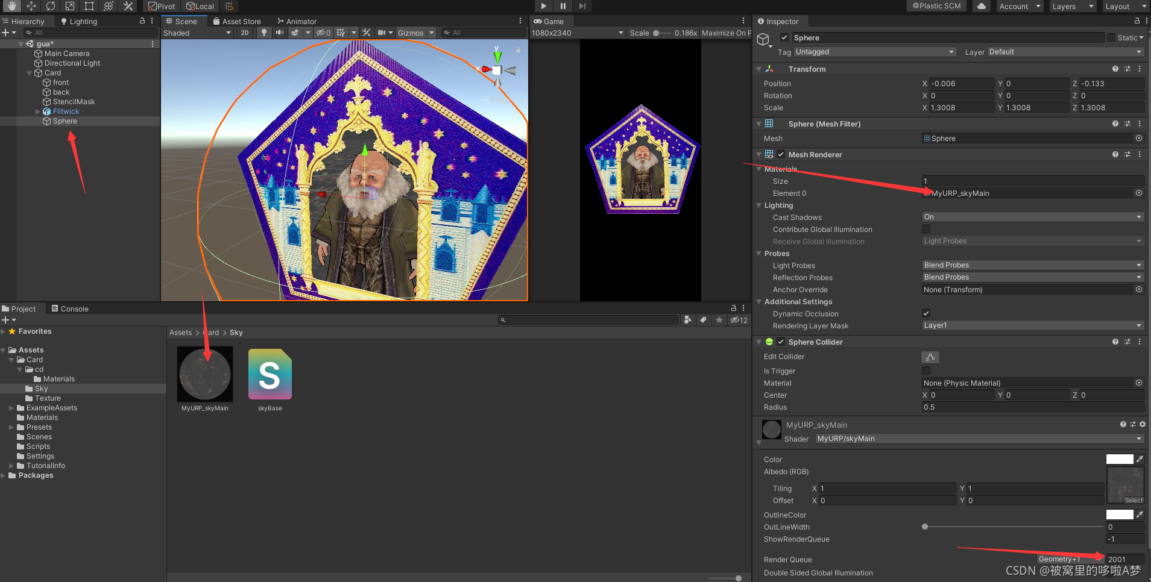1151x582 pixels.
Task: Open the Game view tab
Action: tap(549, 21)
